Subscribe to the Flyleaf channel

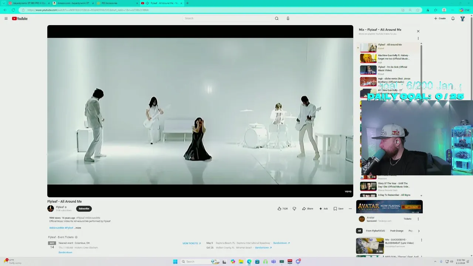coord(84,209)
